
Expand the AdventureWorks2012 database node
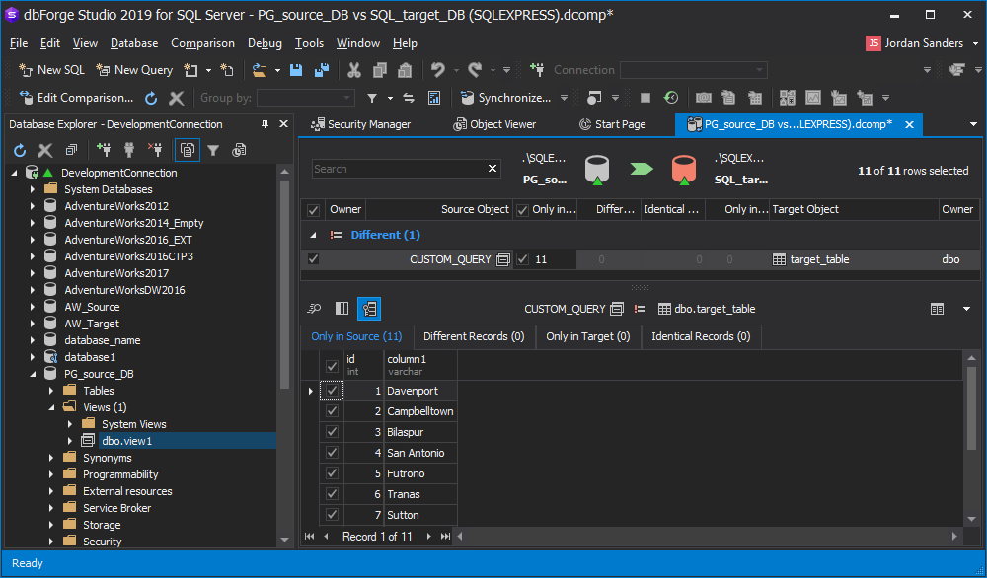coord(33,206)
